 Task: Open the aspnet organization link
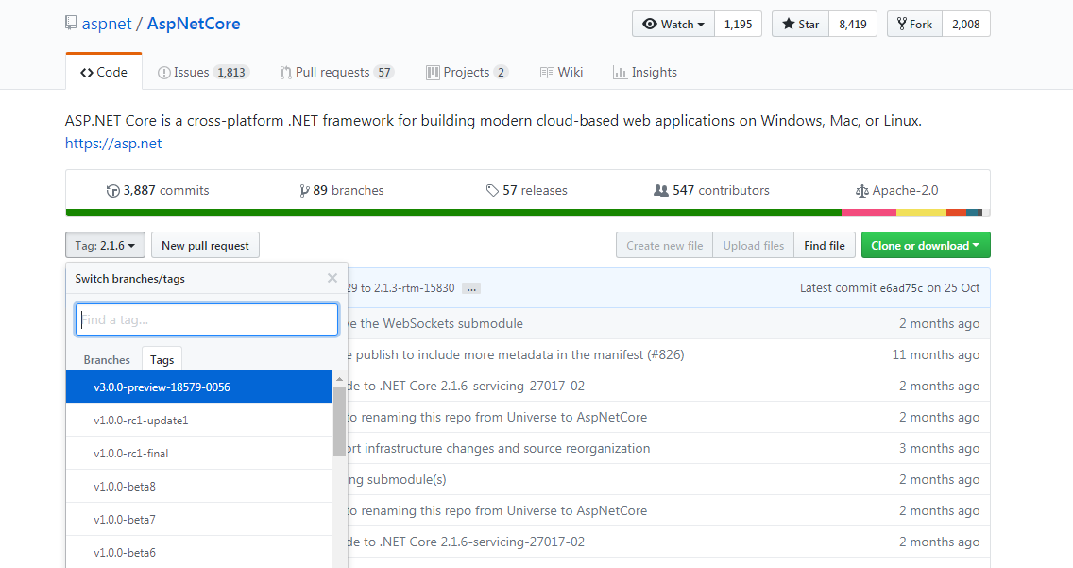[107, 24]
